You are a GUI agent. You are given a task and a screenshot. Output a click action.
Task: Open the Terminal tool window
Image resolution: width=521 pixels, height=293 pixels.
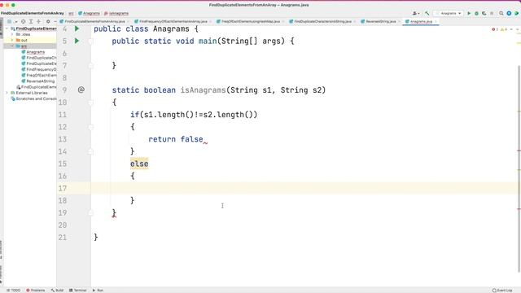pos(78,290)
